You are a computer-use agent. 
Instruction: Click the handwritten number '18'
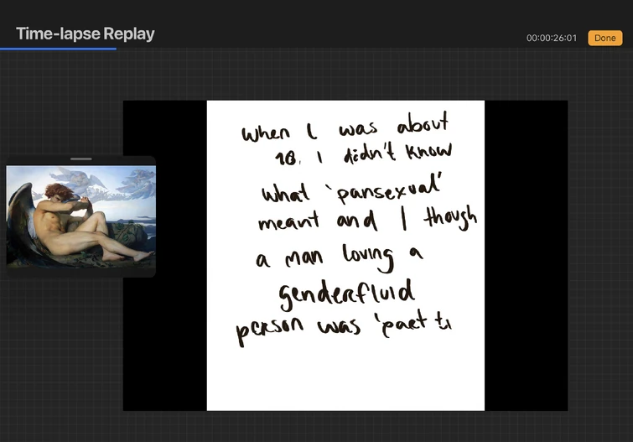click(x=285, y=159)
